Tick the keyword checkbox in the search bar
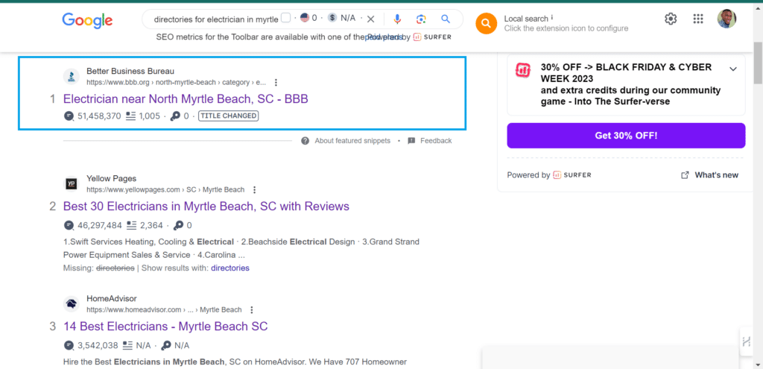Screen dimensions: 763x369 [285, 18]
